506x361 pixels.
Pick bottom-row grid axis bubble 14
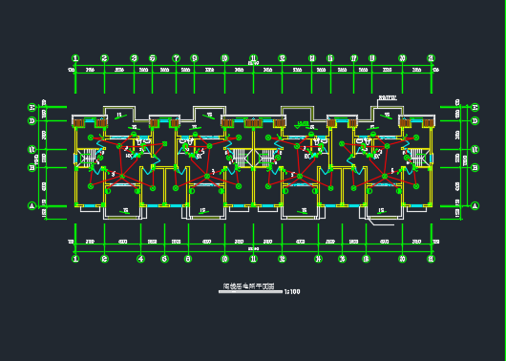click(x=318, y=259)
